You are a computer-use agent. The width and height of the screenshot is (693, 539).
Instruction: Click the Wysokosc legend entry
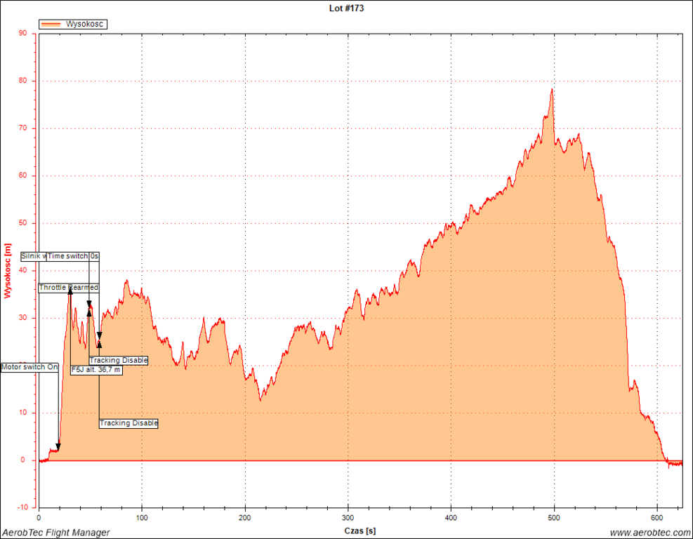[85, 24]
